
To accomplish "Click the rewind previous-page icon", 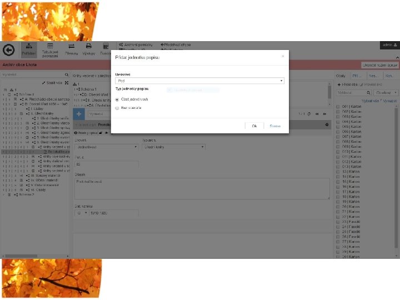I will [x=317, y=114].
